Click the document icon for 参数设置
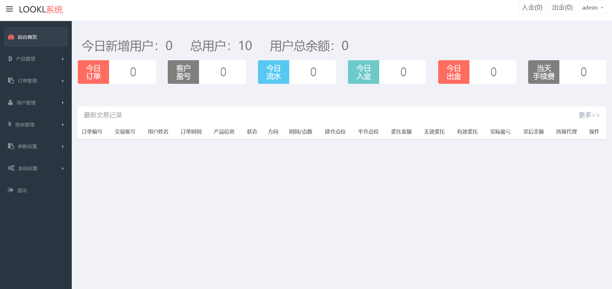This screenshot has height=289, width=612. [x=11, y=146]
